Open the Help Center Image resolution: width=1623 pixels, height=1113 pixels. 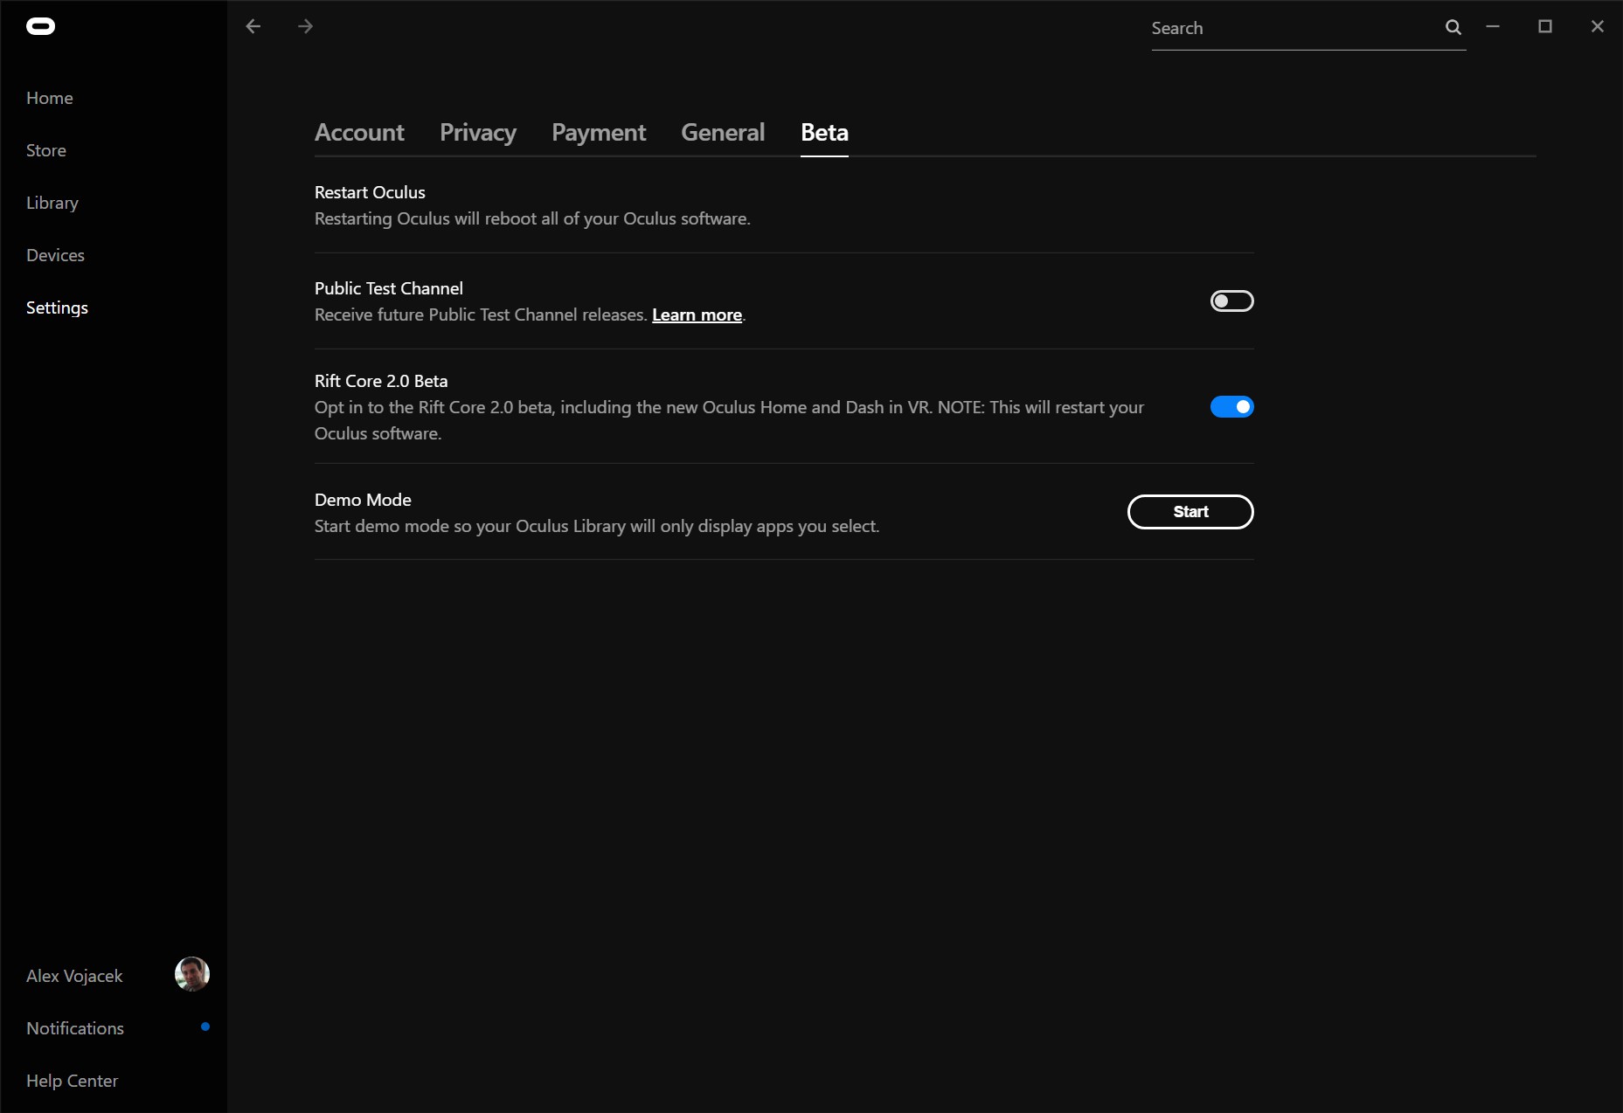tap(72, 1081)
